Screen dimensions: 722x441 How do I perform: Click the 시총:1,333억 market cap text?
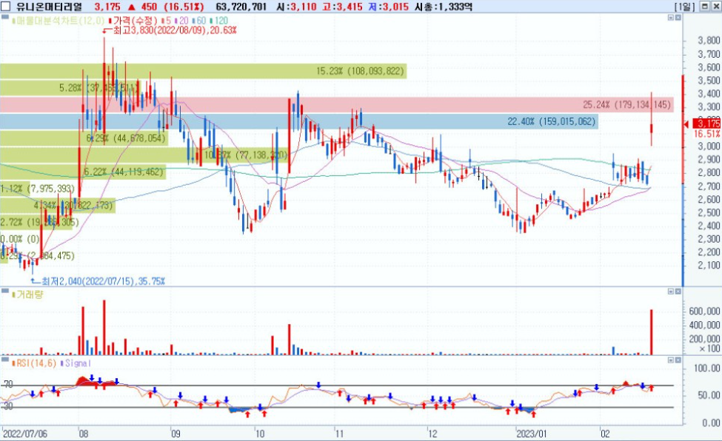coord(444,7)
